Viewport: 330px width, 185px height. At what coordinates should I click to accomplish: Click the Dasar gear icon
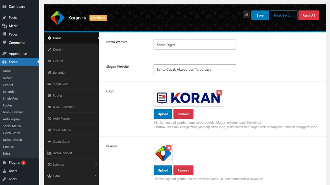49,38
